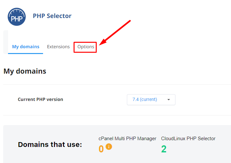231x163 pixels.
Task: Click the cPanel Multi PHP Manager label
Action: coord(127,139)
